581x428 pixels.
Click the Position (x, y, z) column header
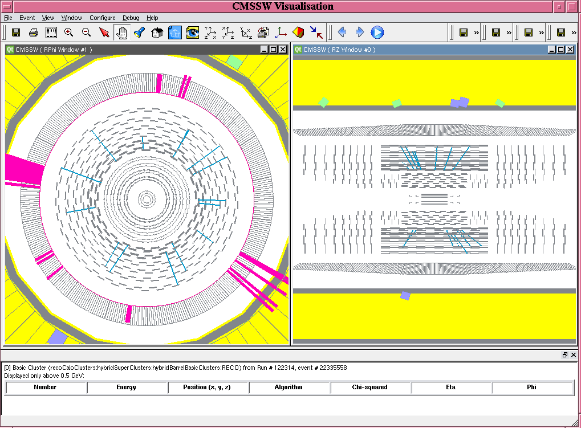(x=208, y=388)
